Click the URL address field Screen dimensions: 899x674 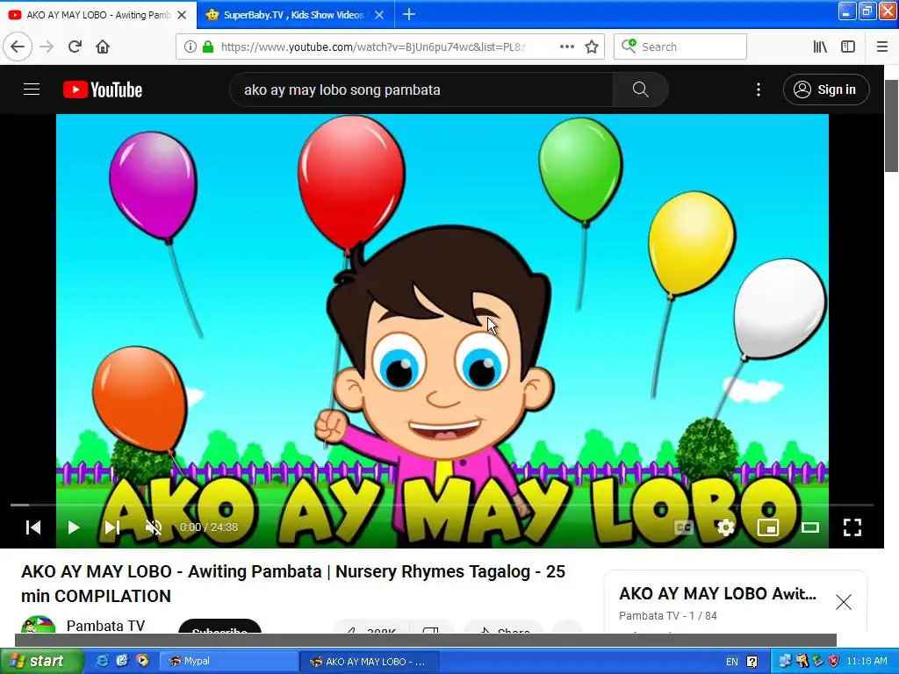[372, 47]
